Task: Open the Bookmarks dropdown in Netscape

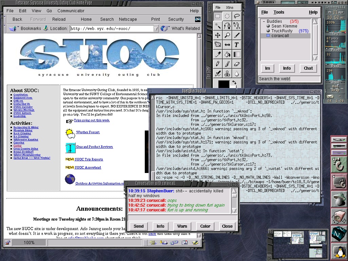Action: [25, 29]
